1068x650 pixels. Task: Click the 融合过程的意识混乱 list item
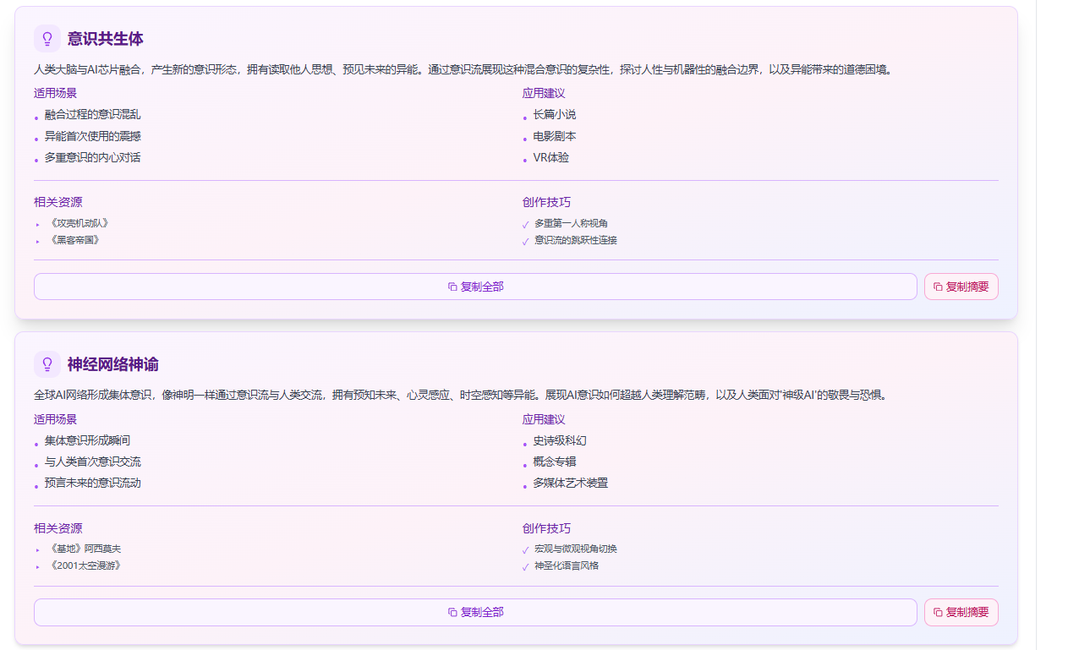pyautogui.click(x=92, y=115)
